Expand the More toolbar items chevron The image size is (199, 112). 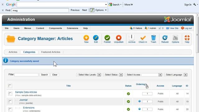[132, 5]
